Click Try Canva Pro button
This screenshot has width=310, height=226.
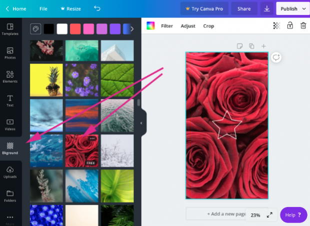point(204,8)
